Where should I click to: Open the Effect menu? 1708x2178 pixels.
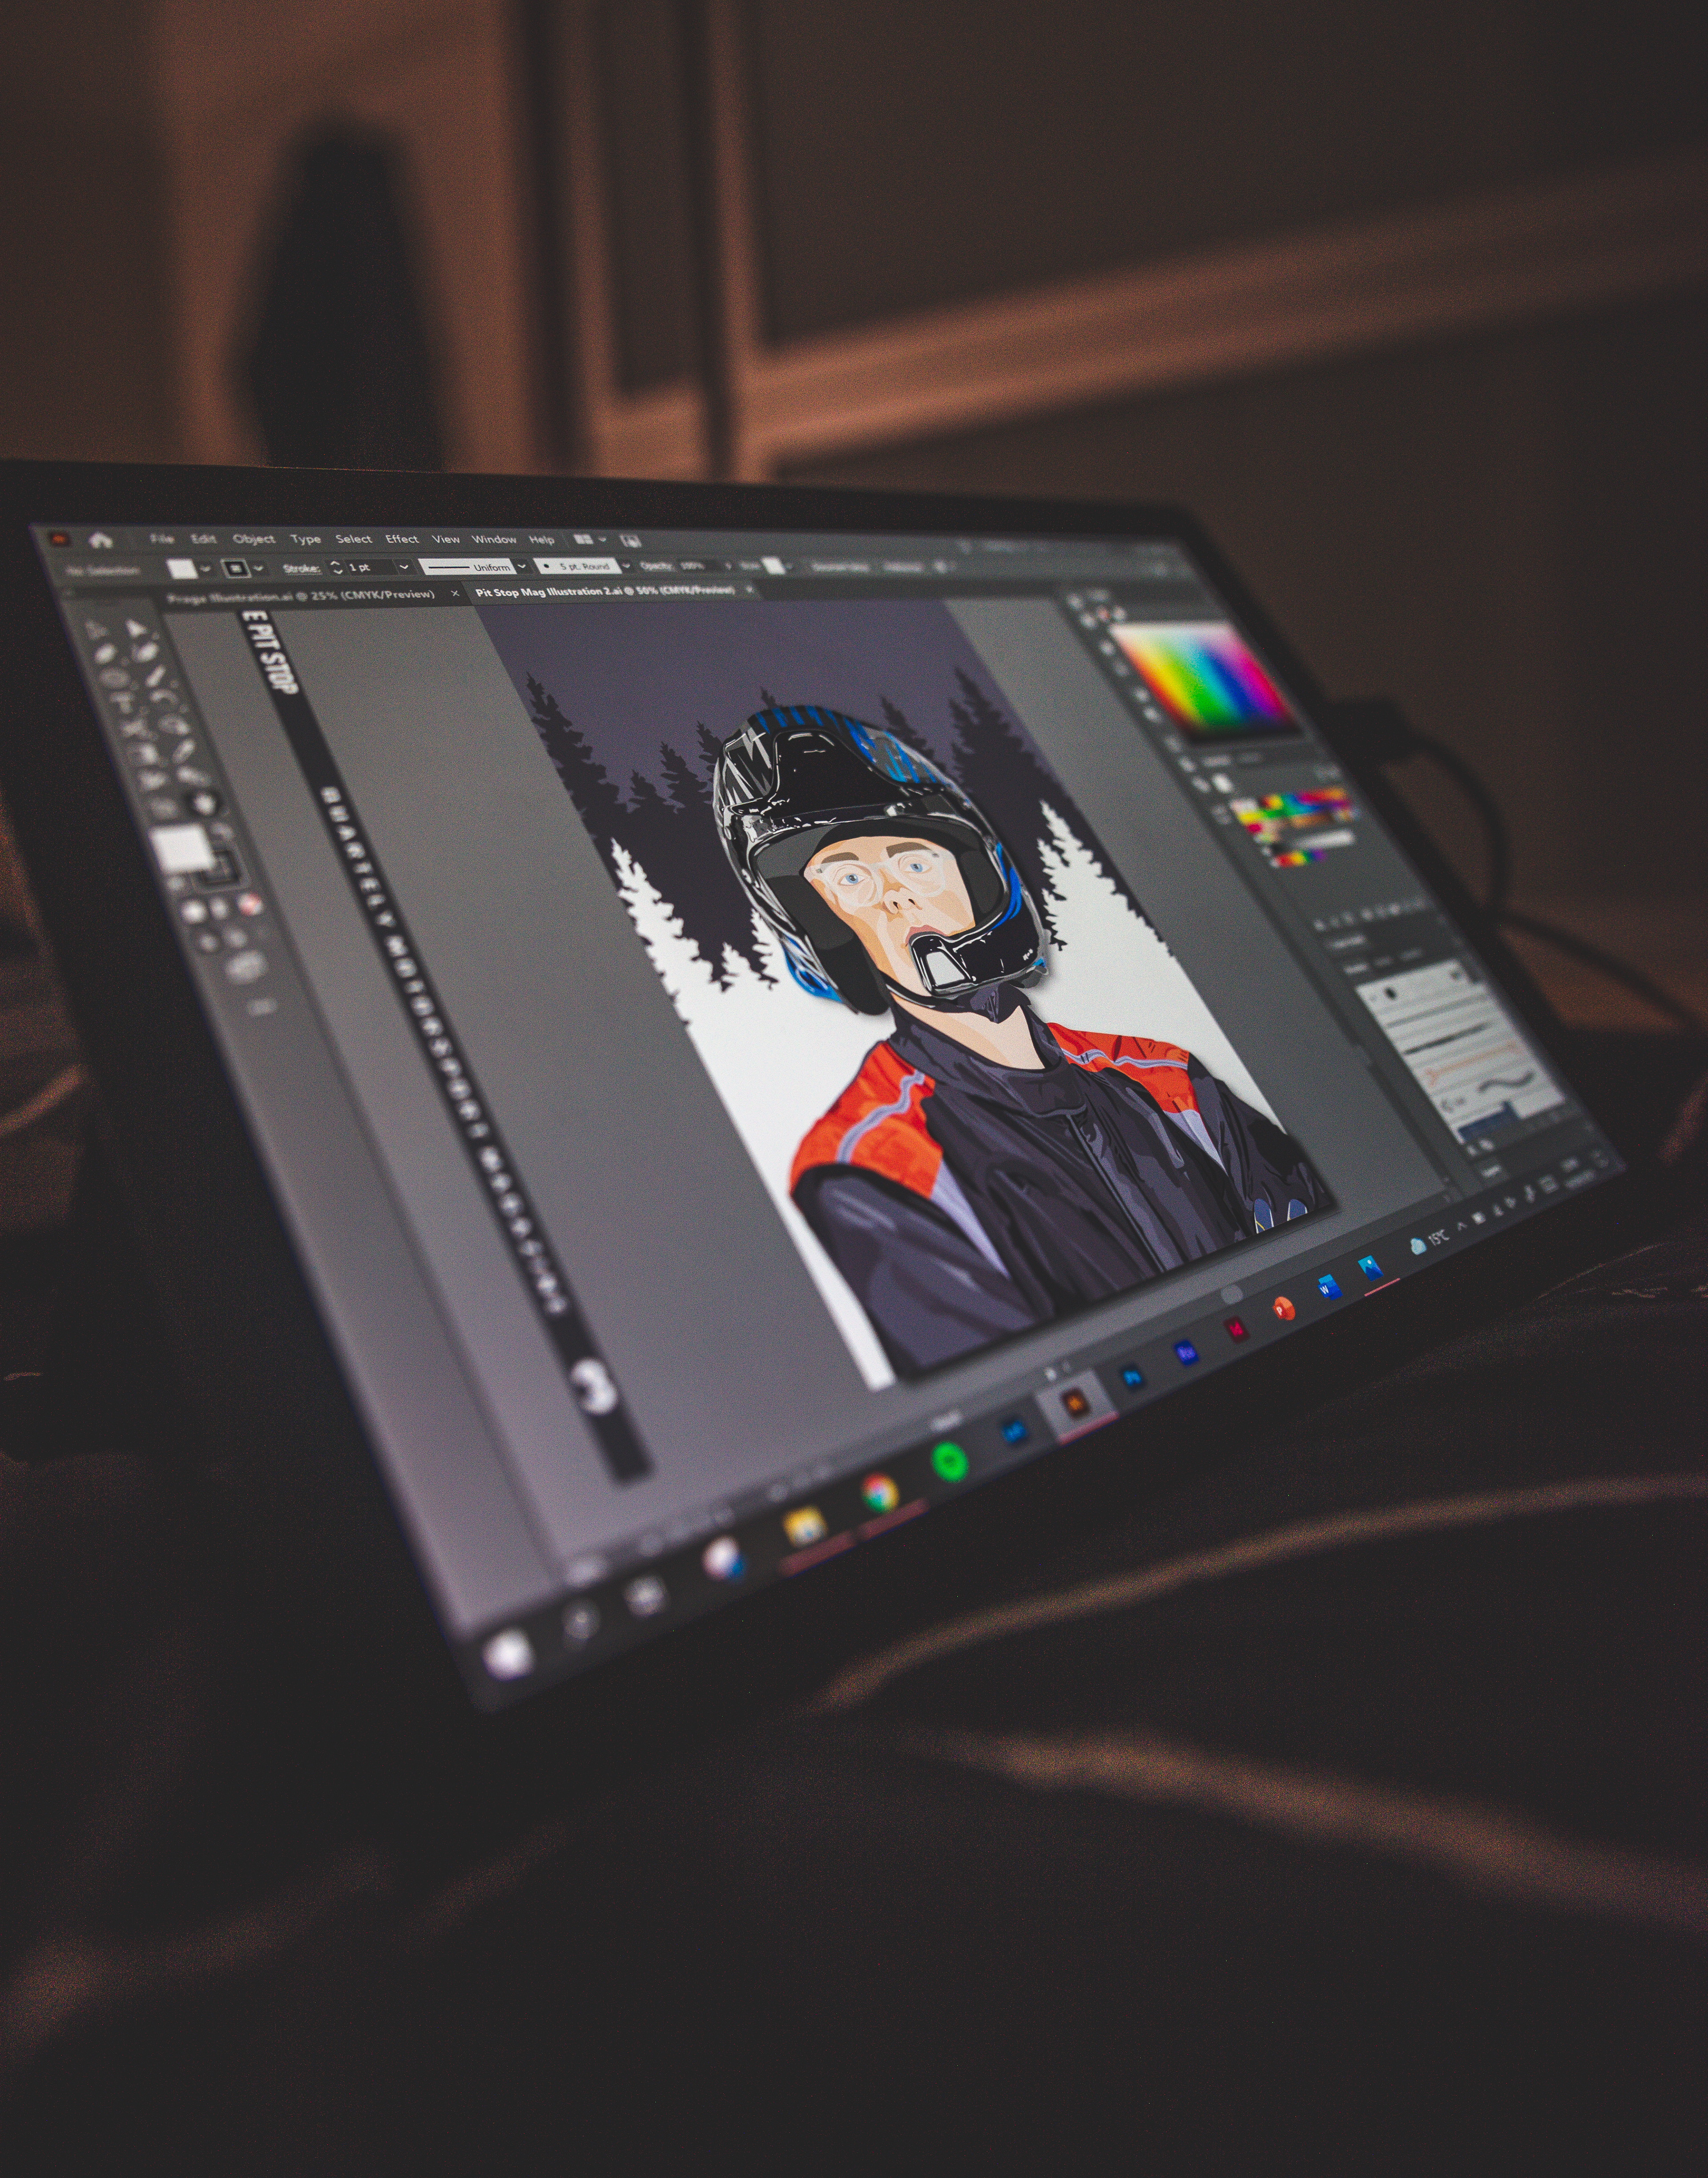(401, 539)
